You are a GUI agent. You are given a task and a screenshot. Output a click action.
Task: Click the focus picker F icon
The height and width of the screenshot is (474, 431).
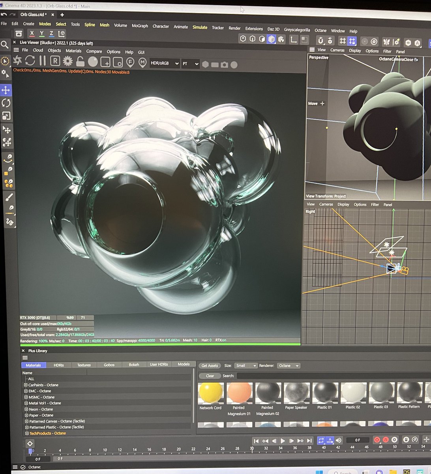coord(130,62)
